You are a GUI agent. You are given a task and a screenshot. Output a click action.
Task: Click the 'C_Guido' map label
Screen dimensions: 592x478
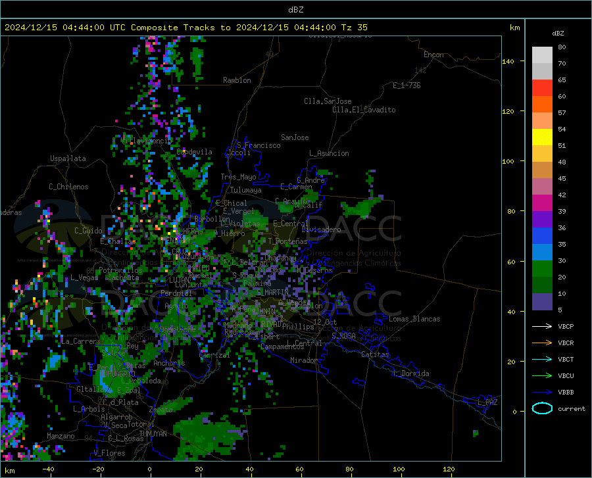click(88, 231)
